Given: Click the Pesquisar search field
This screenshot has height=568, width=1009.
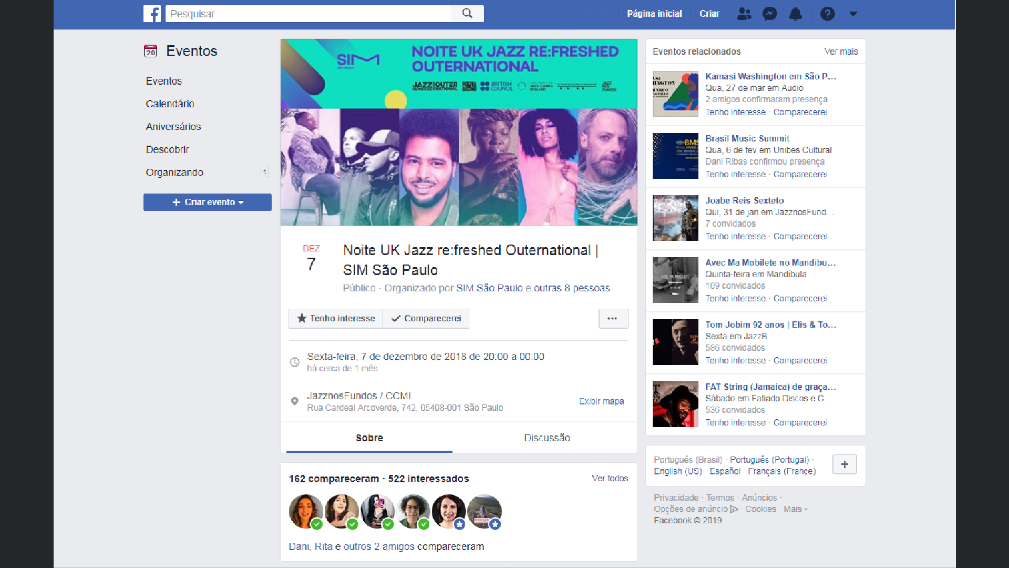Looking at the screenshot, I should click(308, 14).
